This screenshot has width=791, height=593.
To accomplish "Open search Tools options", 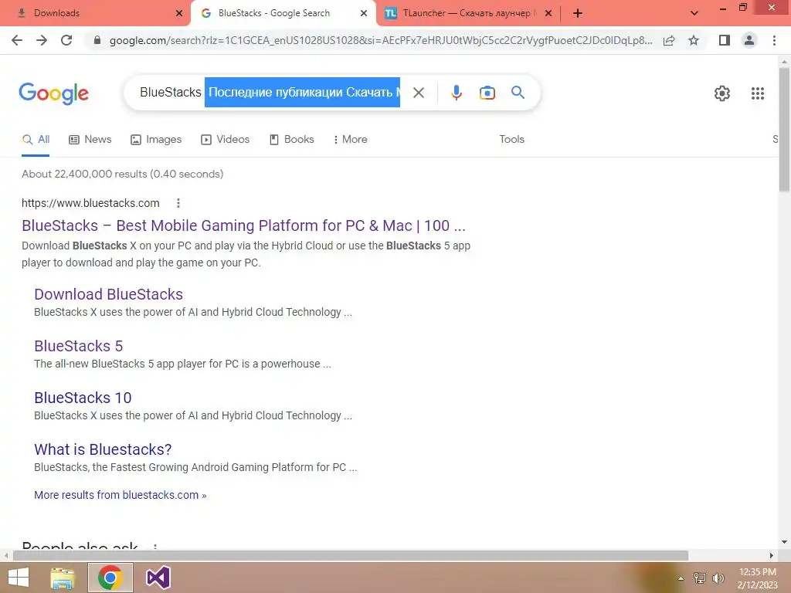I will [511, 140].
